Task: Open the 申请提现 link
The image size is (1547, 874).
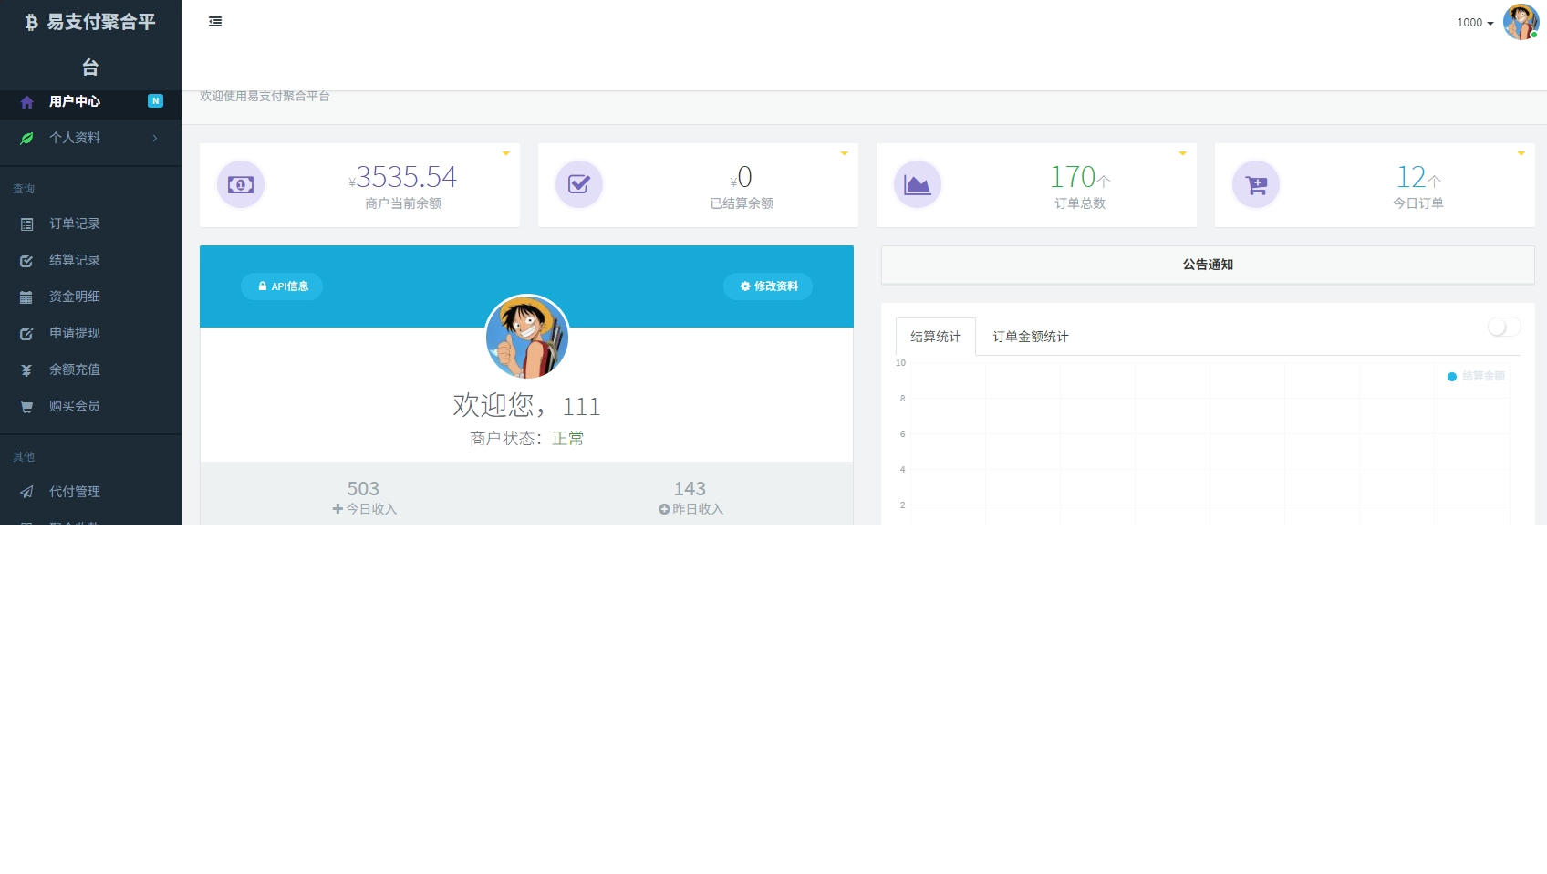Action: (x=90, y=334)
